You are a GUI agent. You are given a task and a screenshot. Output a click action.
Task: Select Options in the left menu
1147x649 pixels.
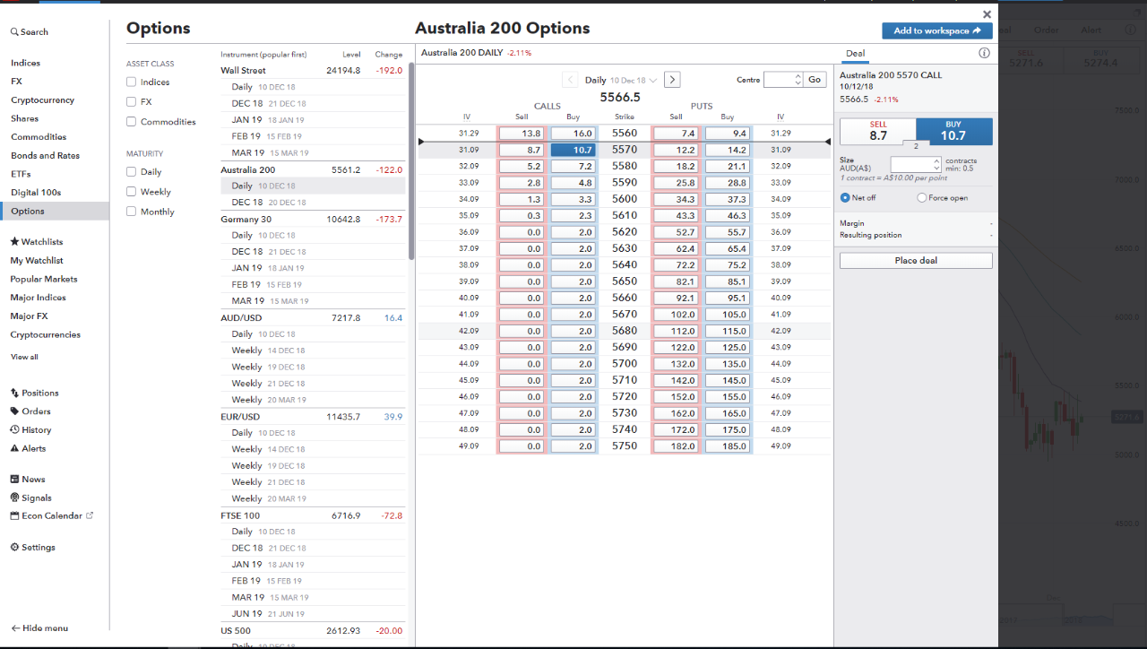tap(55, 212)
